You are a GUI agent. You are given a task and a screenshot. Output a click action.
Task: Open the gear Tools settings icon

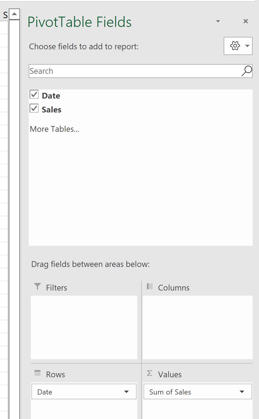pyautogui.click(x=235, y=46)
